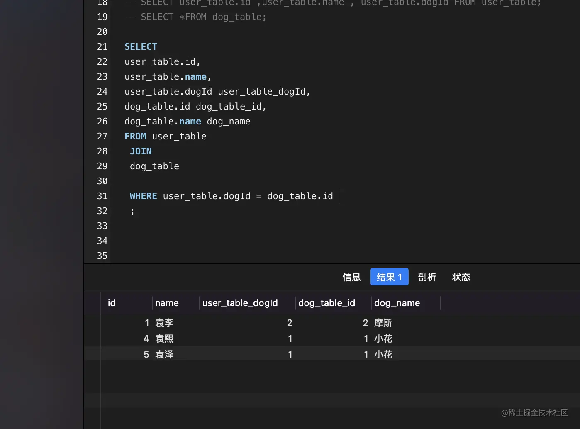Click dog_table.id in the WHERE clause
This screenshot has width=580, height=429.
click(x=300, y=196)
